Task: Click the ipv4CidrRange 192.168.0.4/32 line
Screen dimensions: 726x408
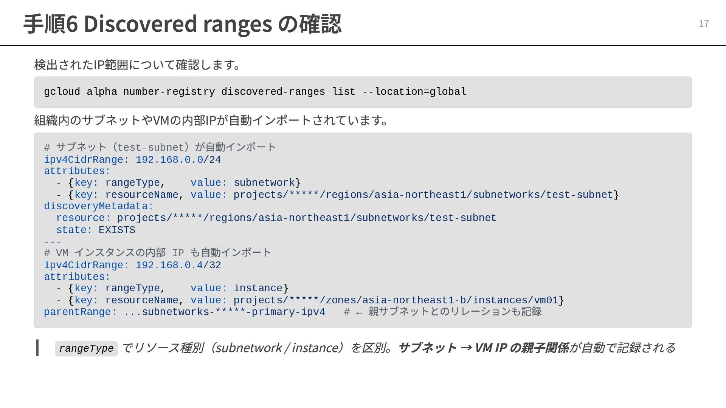Action: [132, 265]
